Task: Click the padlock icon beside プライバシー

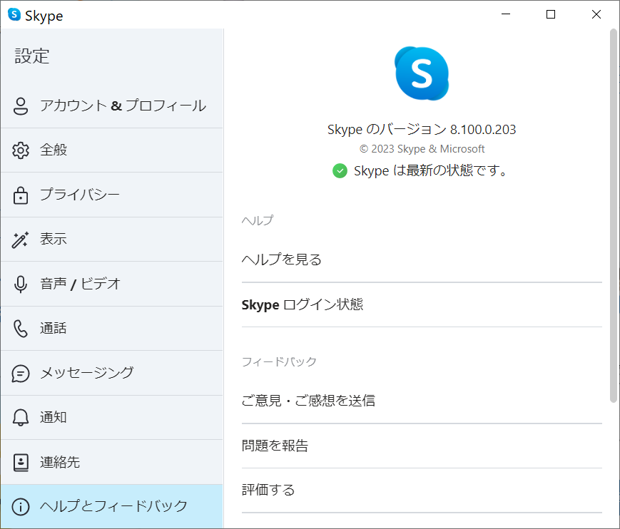Action: (21, 195)
